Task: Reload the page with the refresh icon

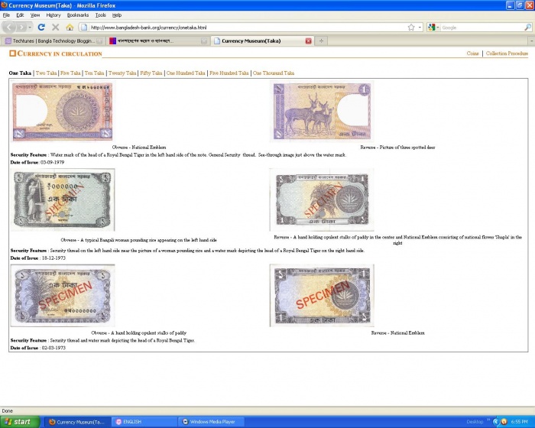Action: coord(41,28)
